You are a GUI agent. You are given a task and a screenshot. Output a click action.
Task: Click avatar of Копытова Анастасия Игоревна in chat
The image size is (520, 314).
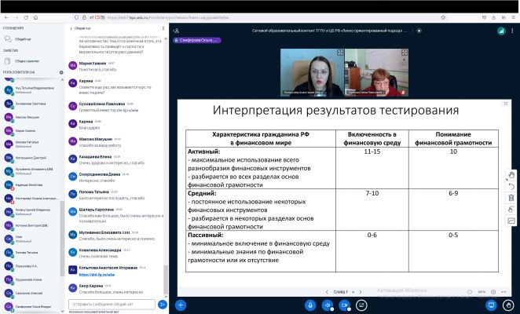(x=72, y=270)
